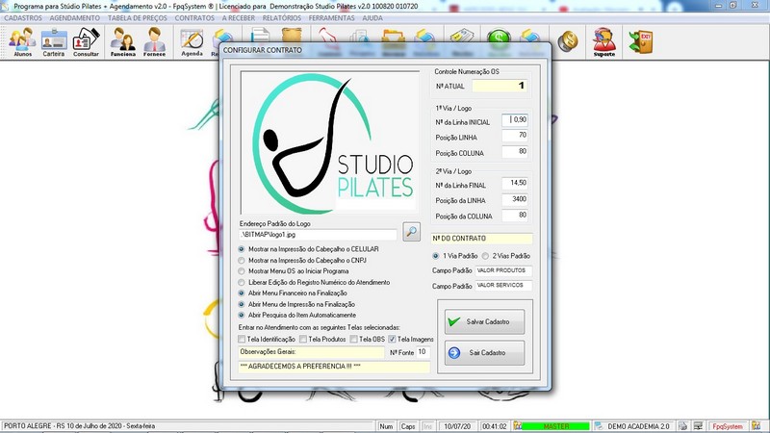Click the Posição COLUNA field of 1ª Via

point(515,152)
